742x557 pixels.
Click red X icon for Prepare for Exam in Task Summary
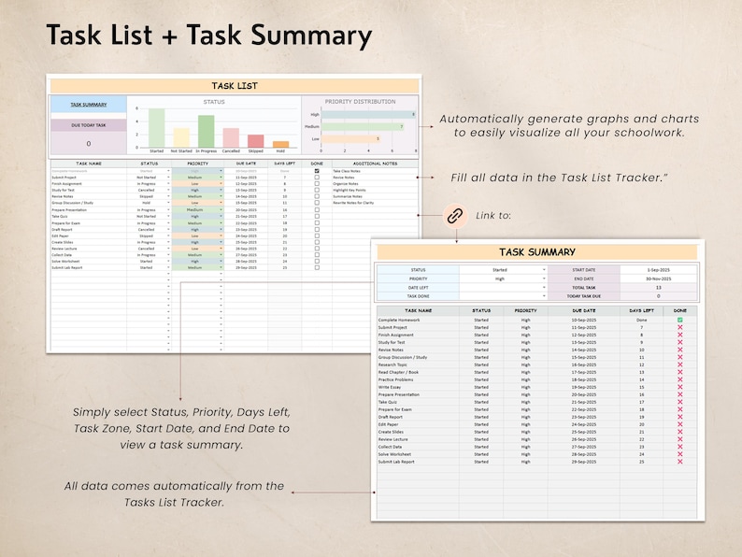tap(680, 409)
